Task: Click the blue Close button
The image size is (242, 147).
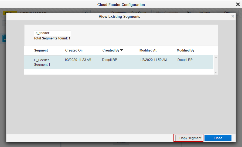Action: (218, 138)
